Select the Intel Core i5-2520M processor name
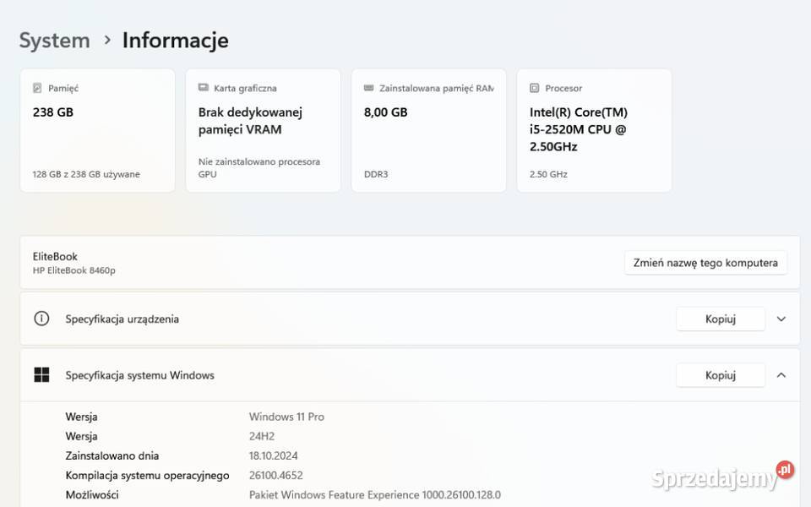 tap(579, 129)
